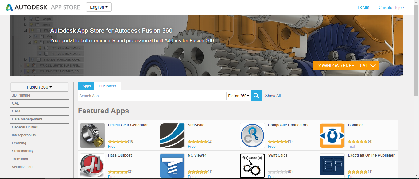Click the Download Free Trial button

(346, 66)
